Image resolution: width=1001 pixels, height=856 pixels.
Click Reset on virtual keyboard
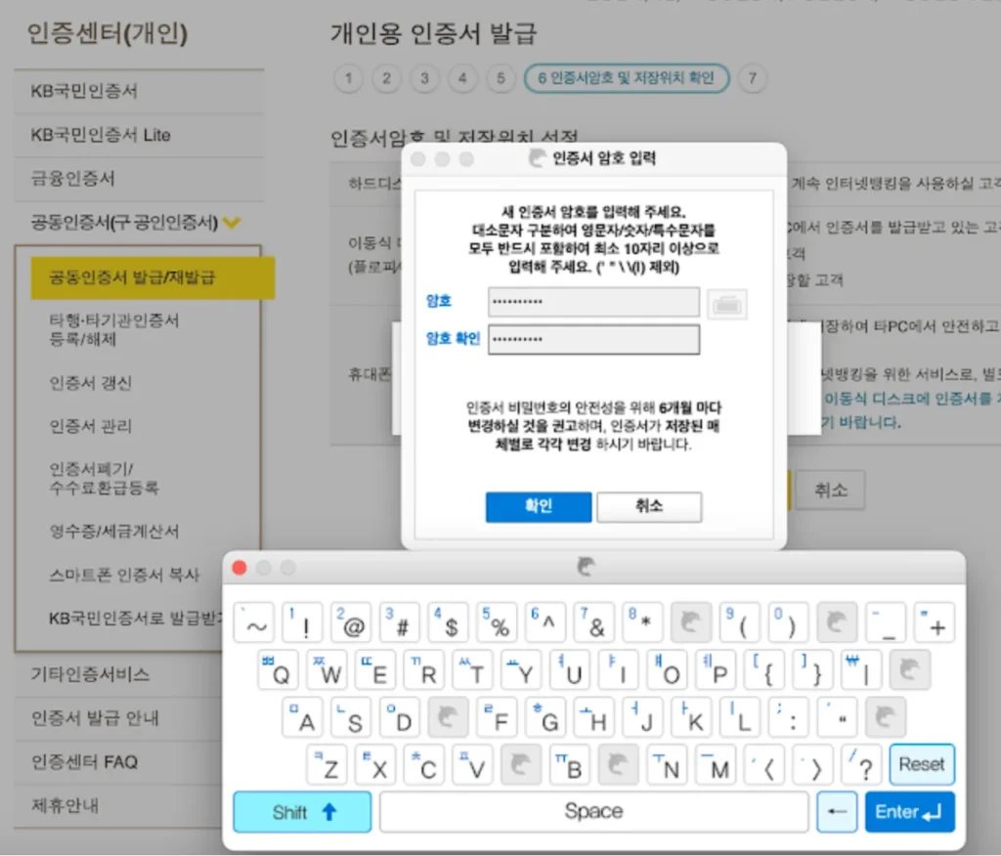(922, 765)
